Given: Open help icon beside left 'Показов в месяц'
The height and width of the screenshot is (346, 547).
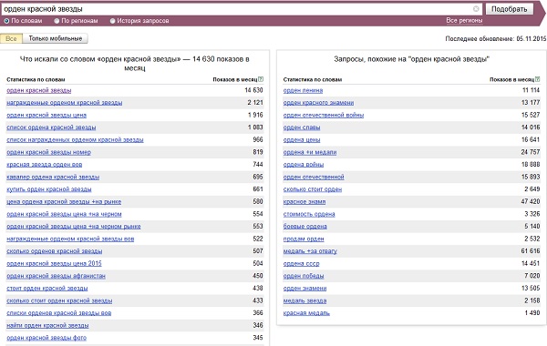Looking at the screenshot, I should [x=261, y=79].
